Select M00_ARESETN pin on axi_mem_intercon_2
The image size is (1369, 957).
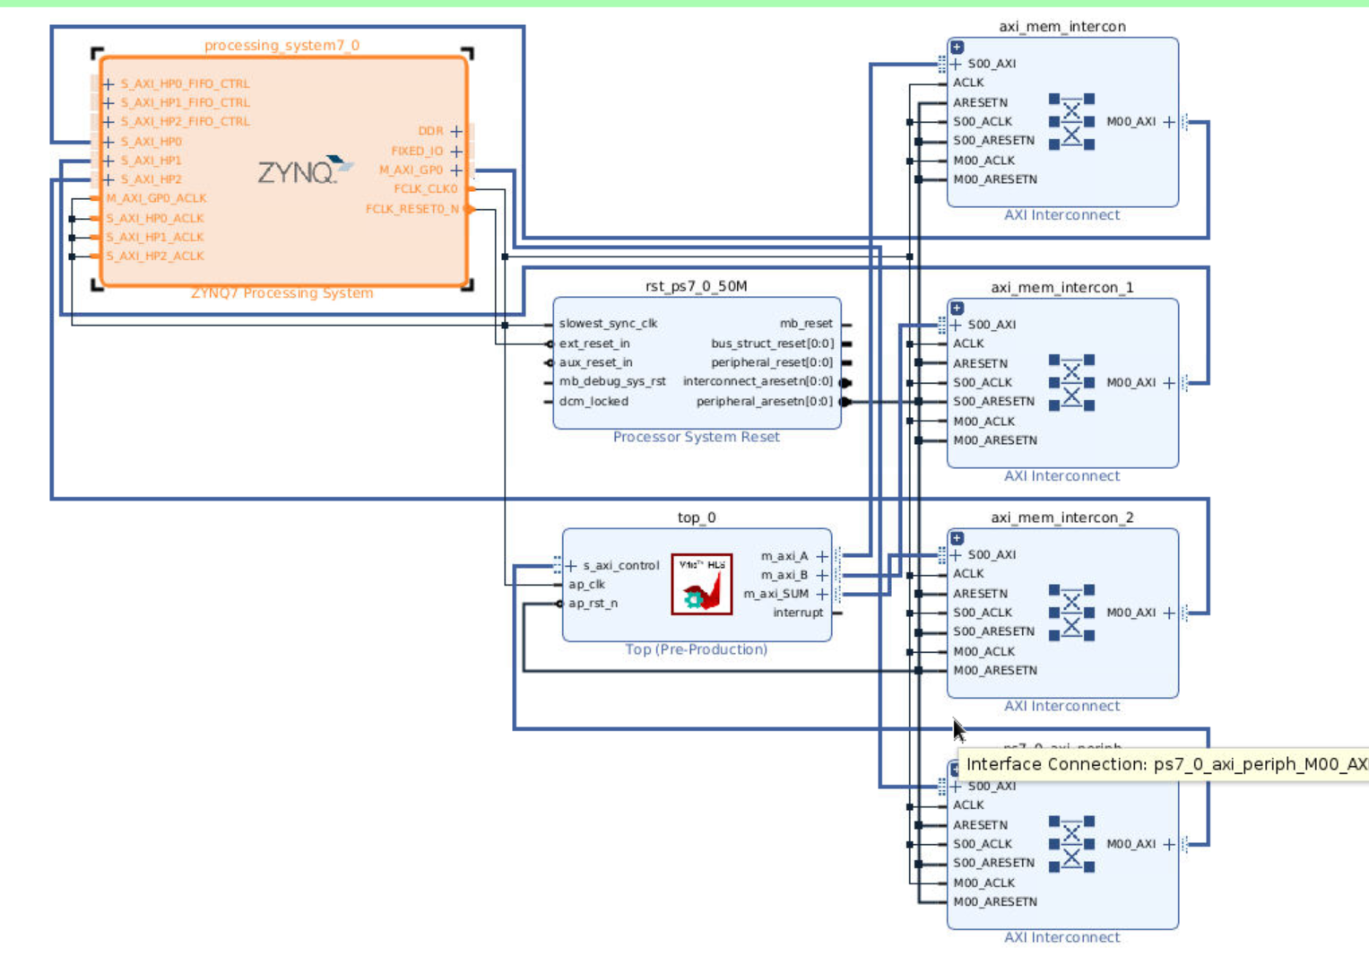pyautogui.click(x=995, y=670)
